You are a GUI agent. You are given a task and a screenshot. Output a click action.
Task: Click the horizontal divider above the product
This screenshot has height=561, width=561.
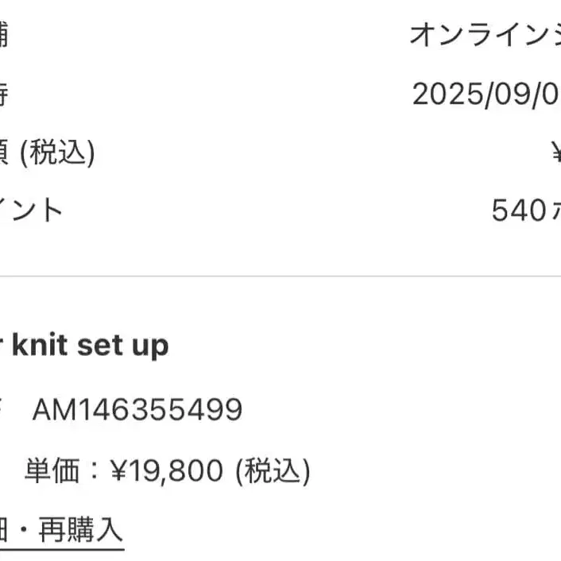pos(280,277)
